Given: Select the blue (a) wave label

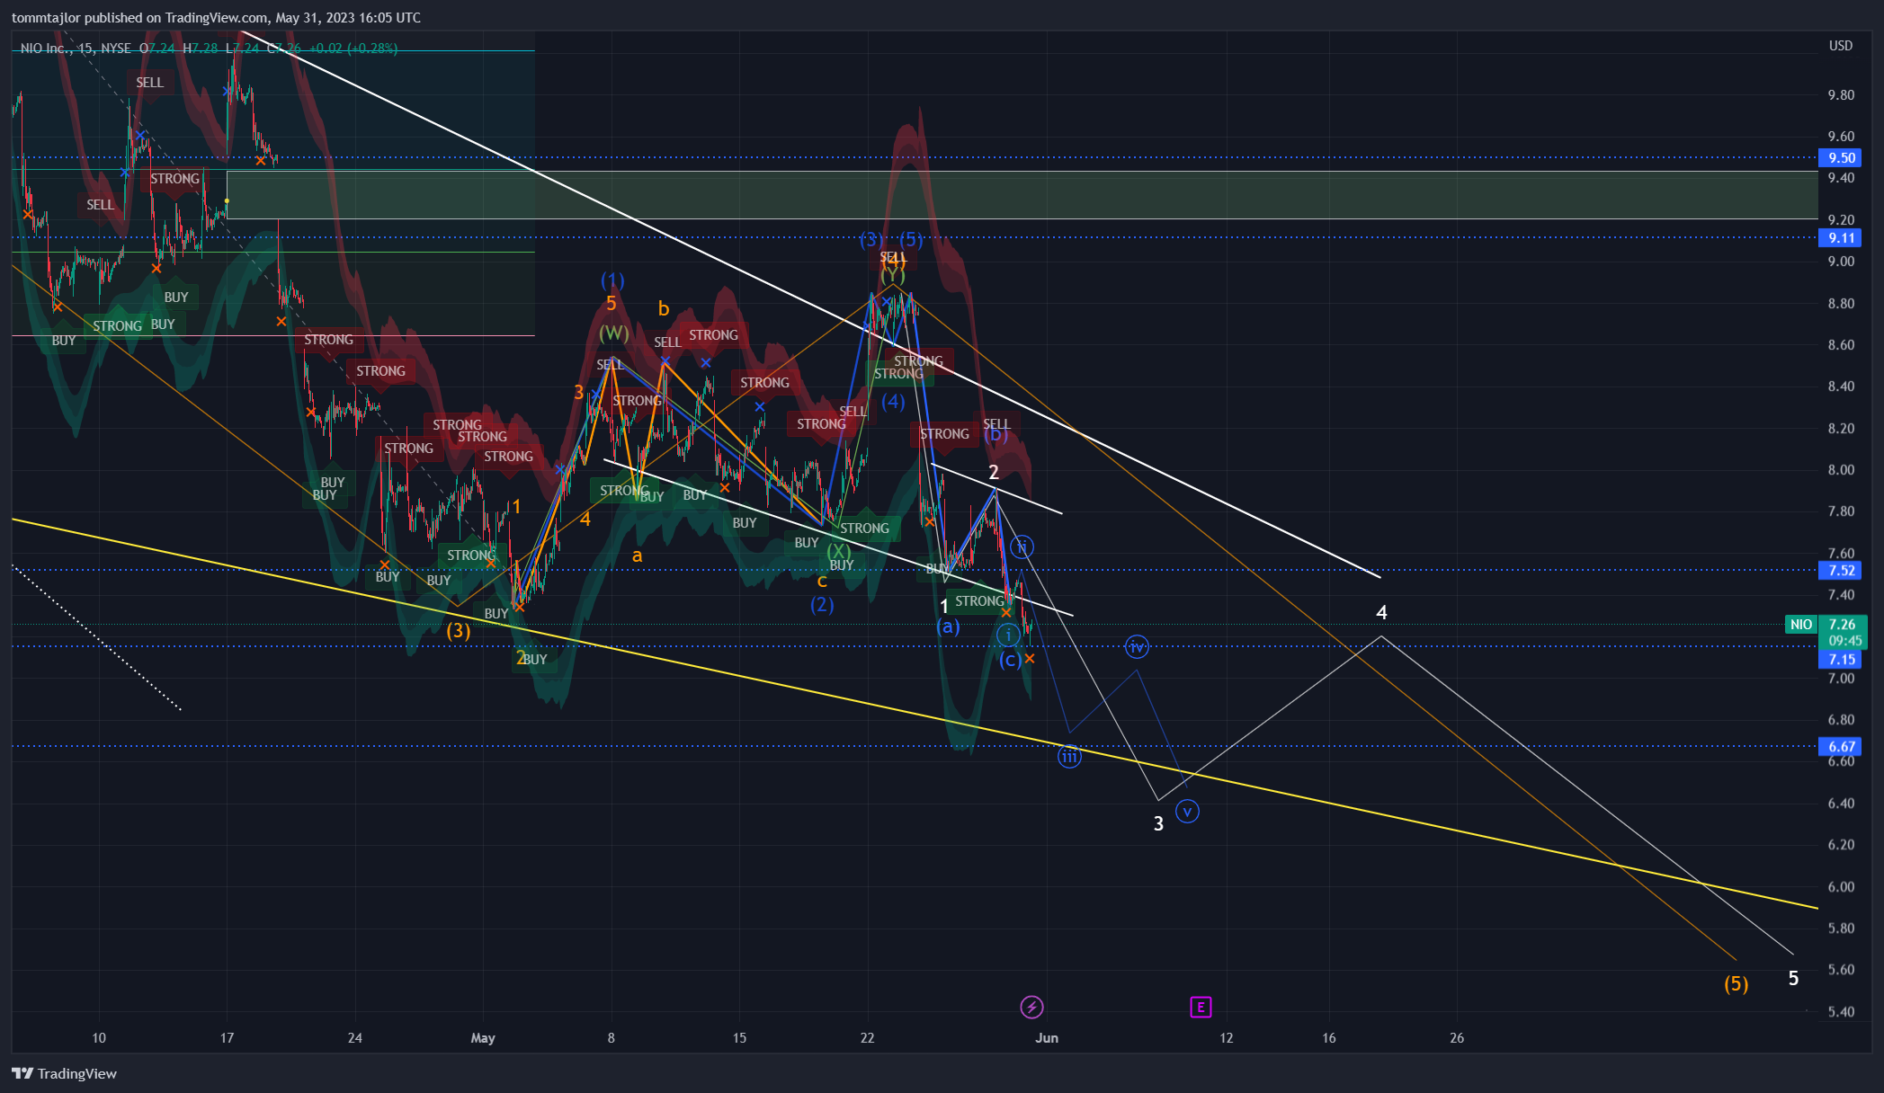Looking at the screenshot, I should coord(948,626).
